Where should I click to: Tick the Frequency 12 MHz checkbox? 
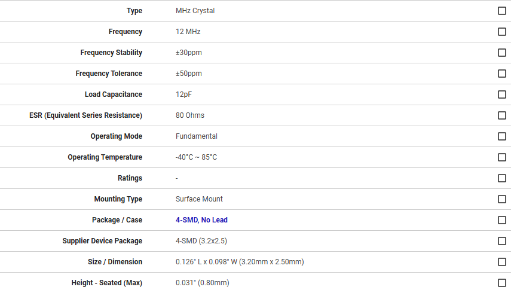502,32
